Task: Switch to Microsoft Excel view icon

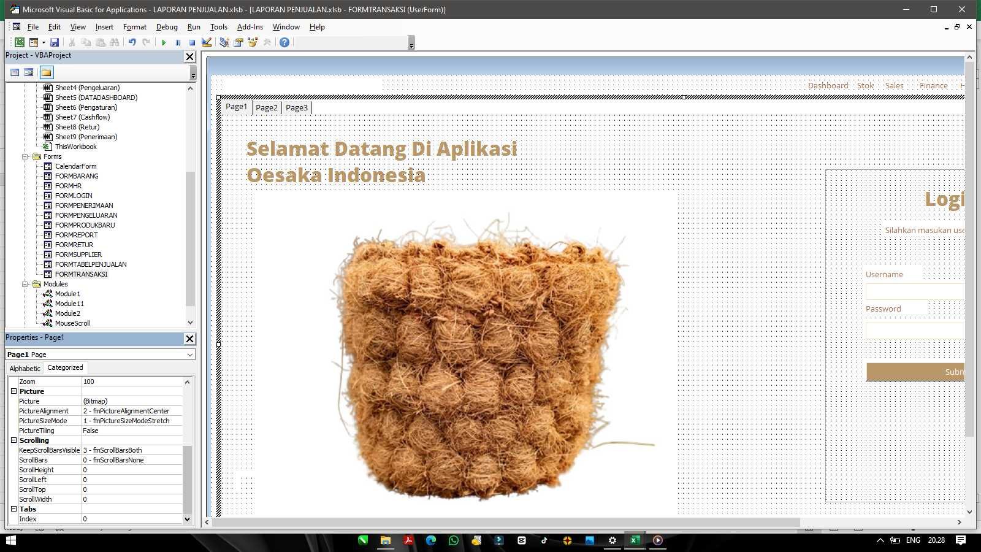Action: tap(20, 42)
